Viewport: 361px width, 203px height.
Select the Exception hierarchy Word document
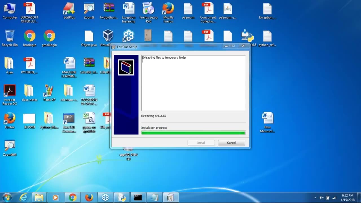coord(129,13)
